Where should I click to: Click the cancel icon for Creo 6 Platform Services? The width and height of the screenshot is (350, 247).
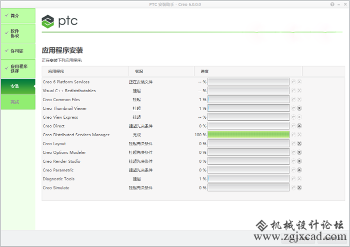pyautogui.click(x=299, y=82)
